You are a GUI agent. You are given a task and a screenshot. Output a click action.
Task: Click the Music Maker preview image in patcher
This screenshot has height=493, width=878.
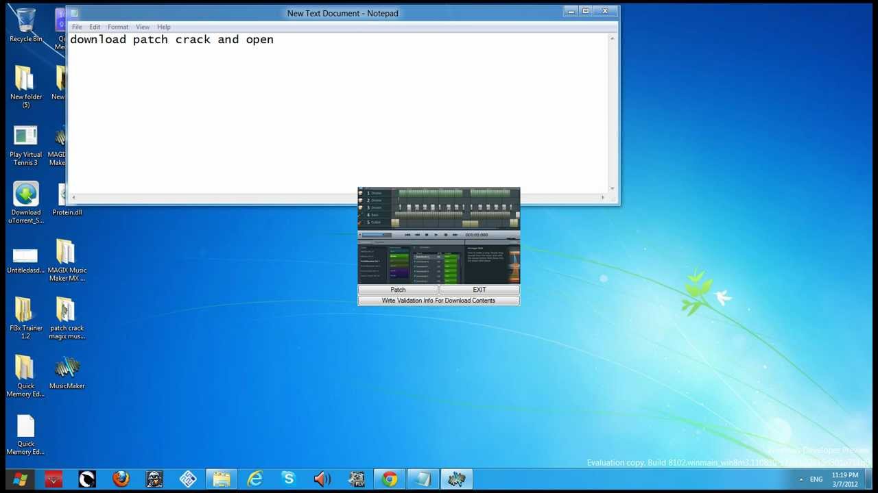[x=439, y=236]
